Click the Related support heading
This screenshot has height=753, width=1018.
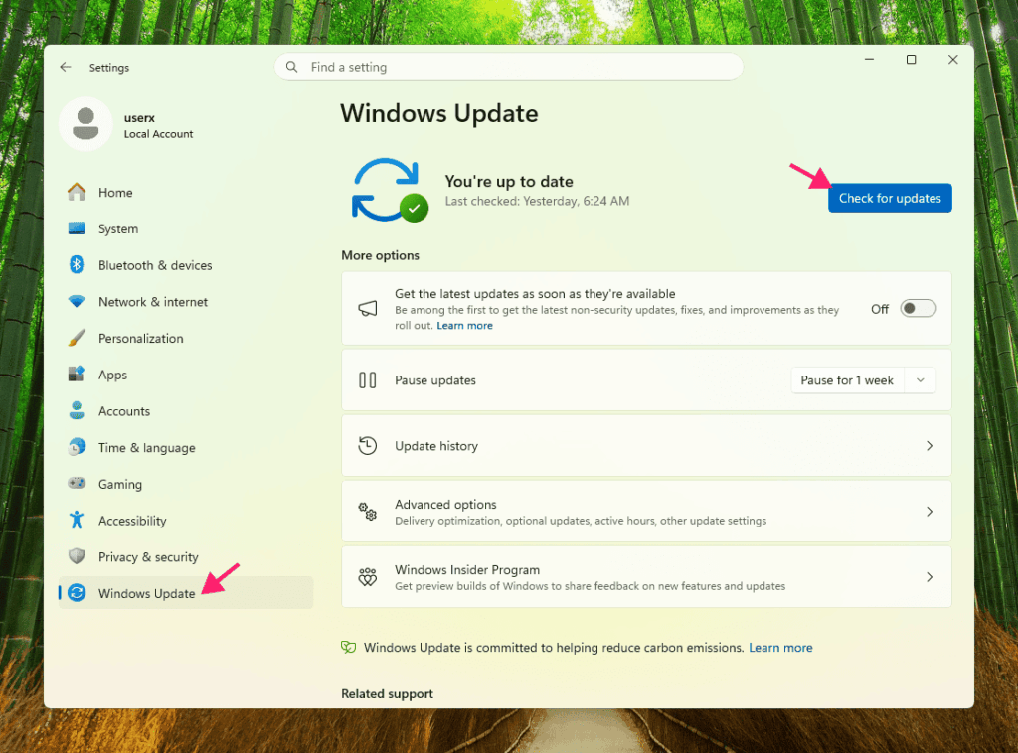(x=387, y=694)
